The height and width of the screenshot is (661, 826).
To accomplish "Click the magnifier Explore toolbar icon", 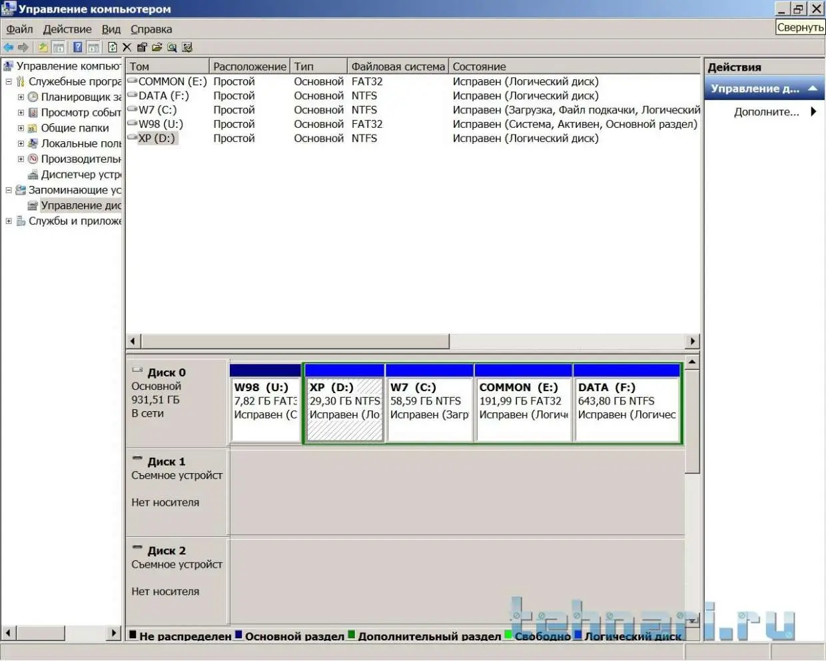I will [172, 47].
